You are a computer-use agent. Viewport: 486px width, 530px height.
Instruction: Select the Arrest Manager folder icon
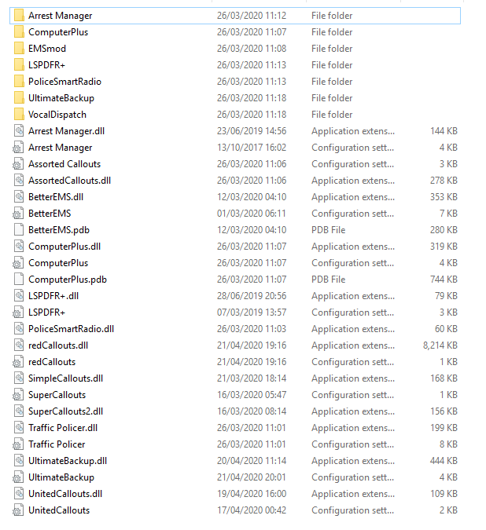coord(19,16)
